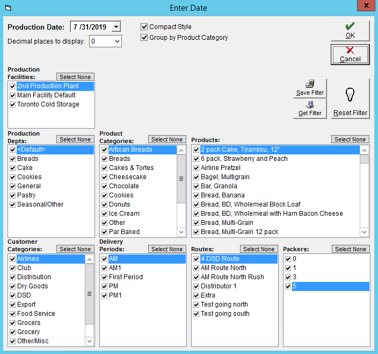Click Select None for Product Categories
The image size is (378, 354).
click(x=167, y=139)
